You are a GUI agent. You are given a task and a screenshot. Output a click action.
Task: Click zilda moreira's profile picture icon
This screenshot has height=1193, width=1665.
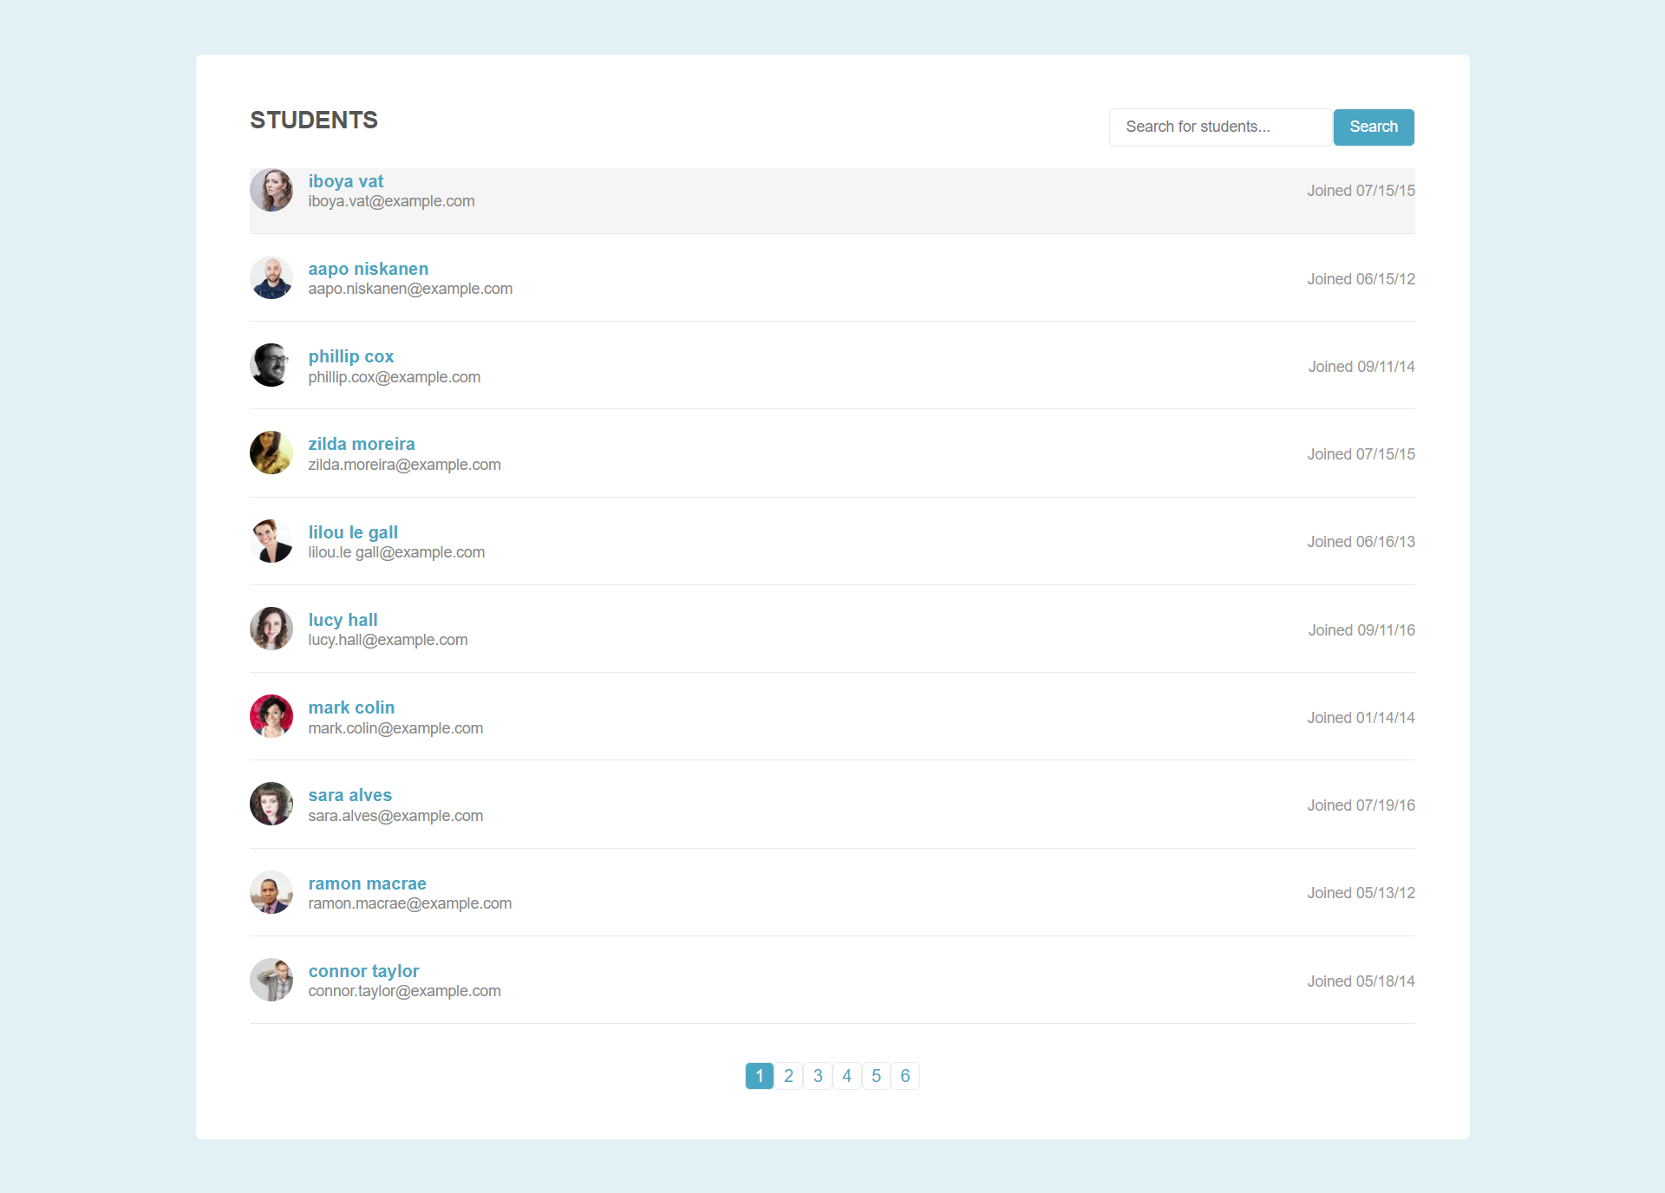tap(271, 452)
